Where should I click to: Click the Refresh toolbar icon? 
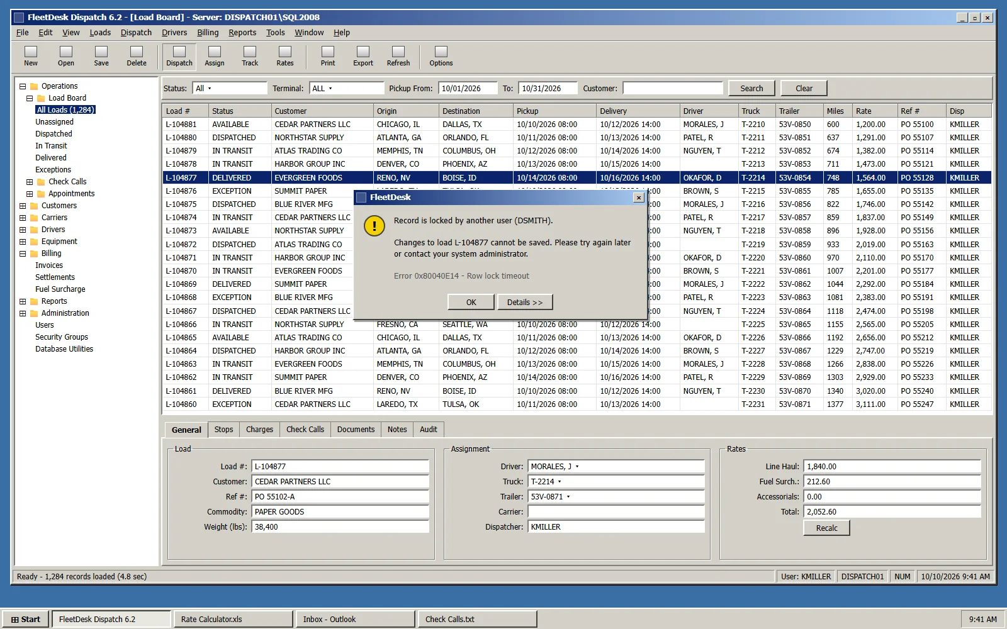click(398, 56)
